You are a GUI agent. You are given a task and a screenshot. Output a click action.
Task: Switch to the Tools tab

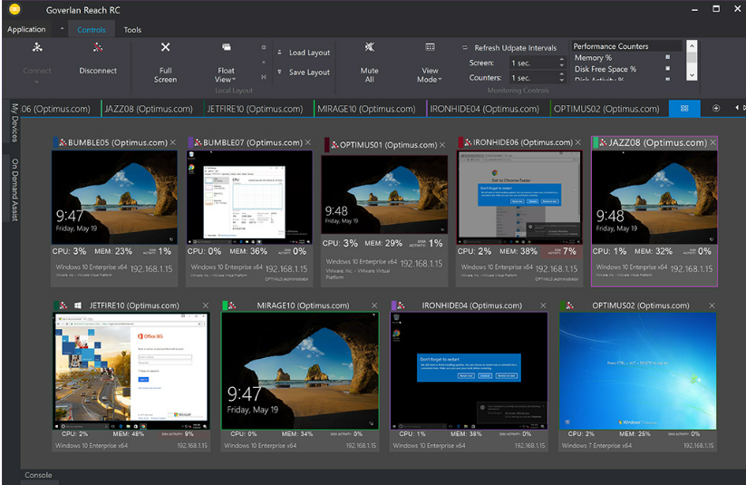[132, 30]
